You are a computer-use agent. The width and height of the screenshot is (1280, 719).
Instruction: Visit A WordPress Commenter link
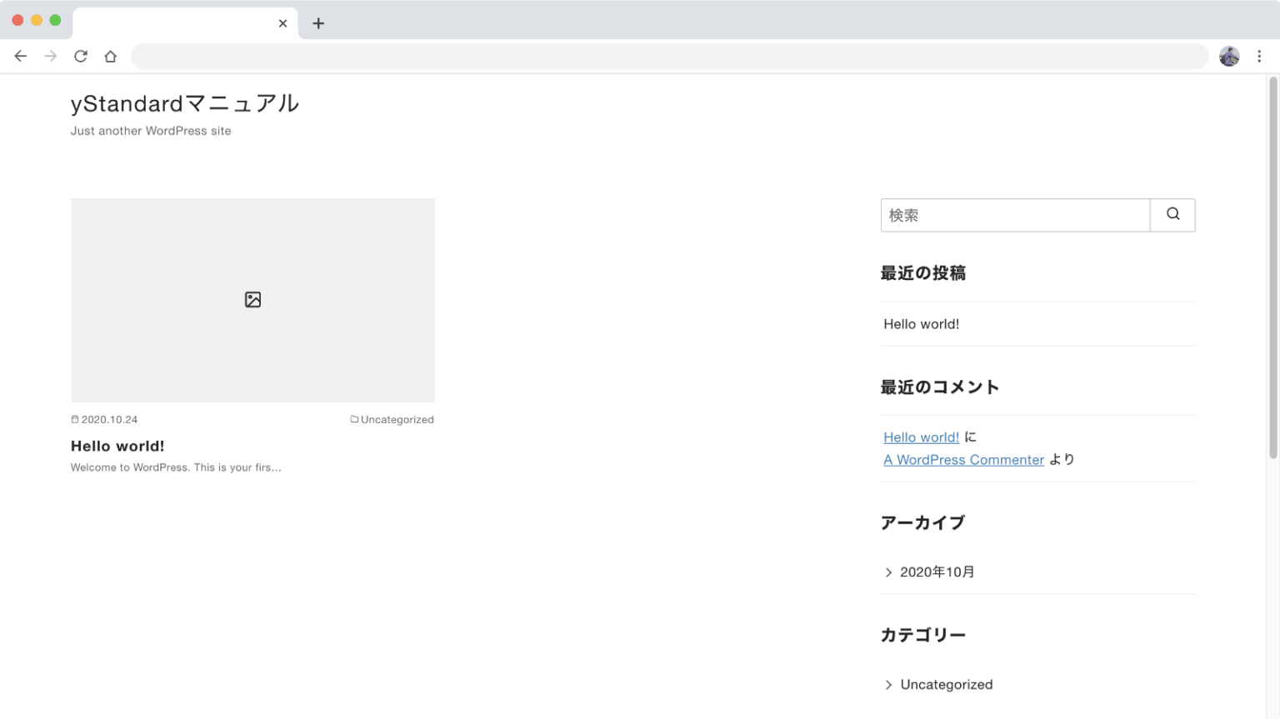click(963, 460)
